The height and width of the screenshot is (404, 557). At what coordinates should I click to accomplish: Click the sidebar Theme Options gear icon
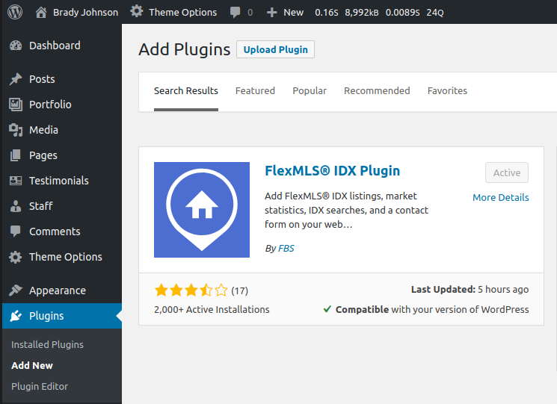point(16,257)
